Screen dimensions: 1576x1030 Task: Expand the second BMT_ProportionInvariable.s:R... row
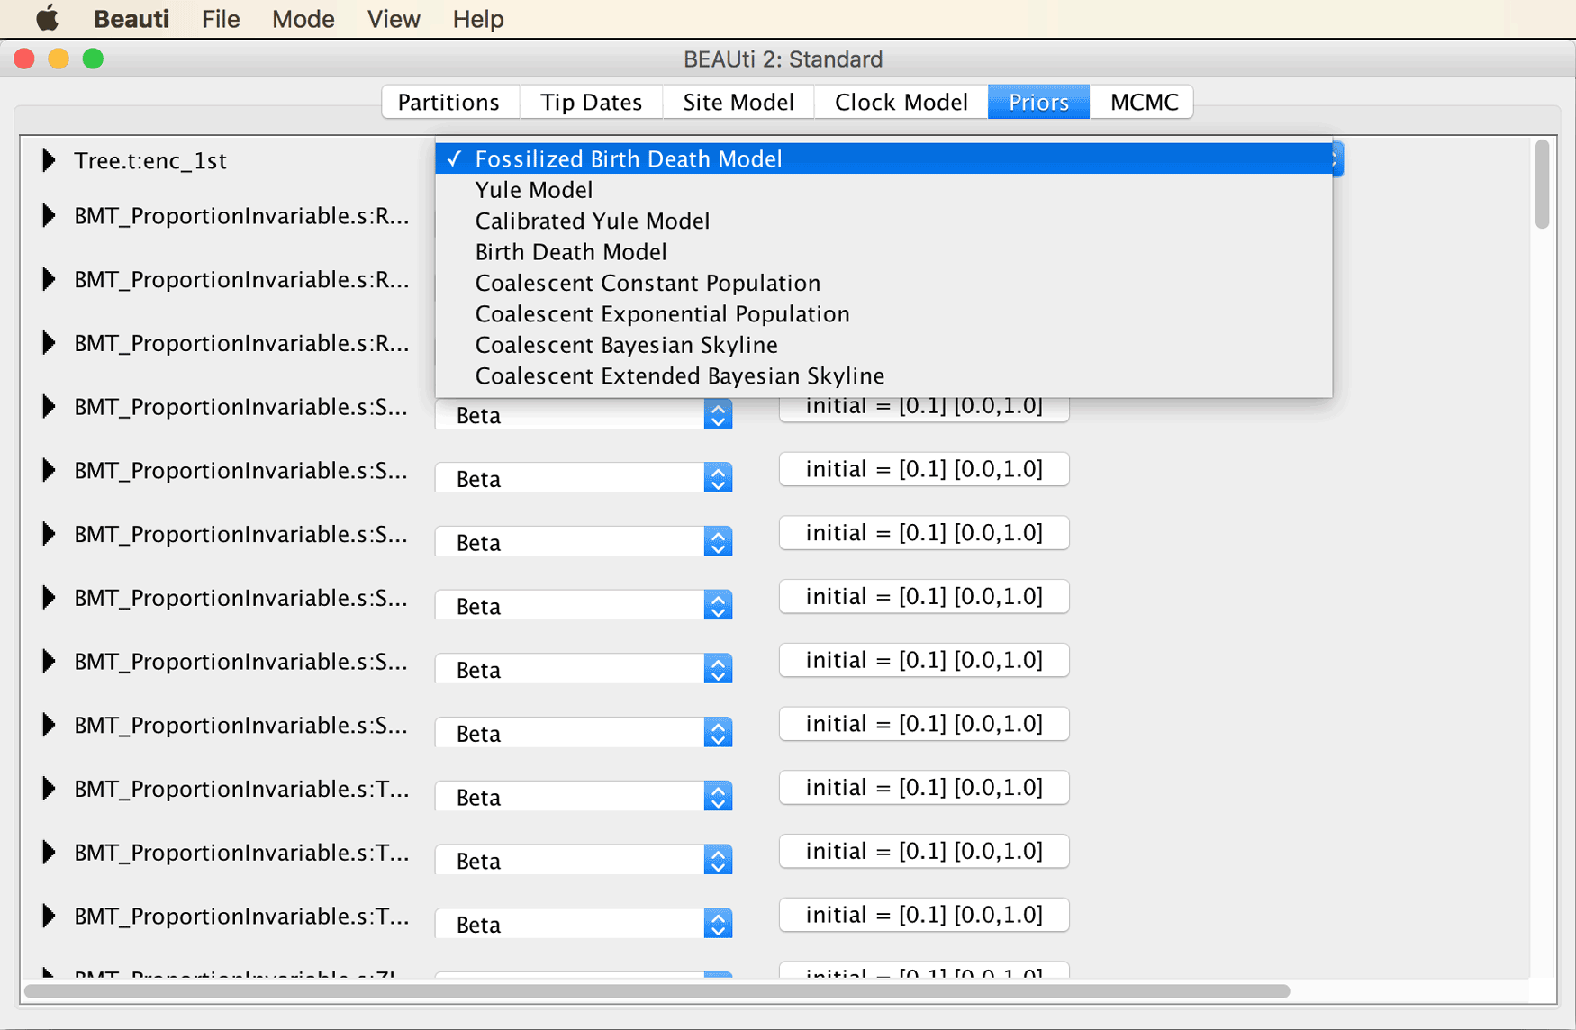tap(49, 279)
